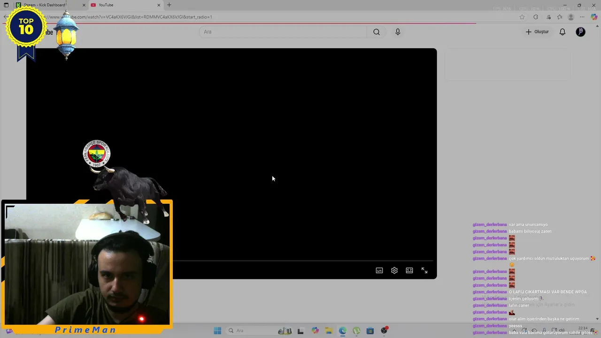Click the YouTube search magnifier icon
Screen dimensions: 601x338
click(x=377, y=32)
